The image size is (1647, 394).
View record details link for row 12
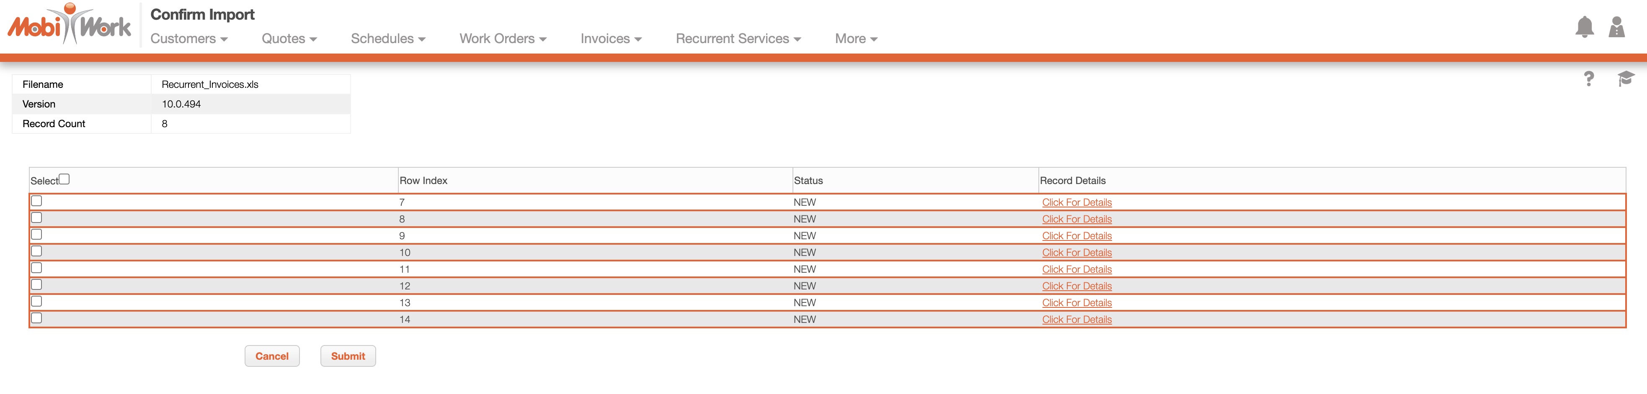tap(1076, 286)
